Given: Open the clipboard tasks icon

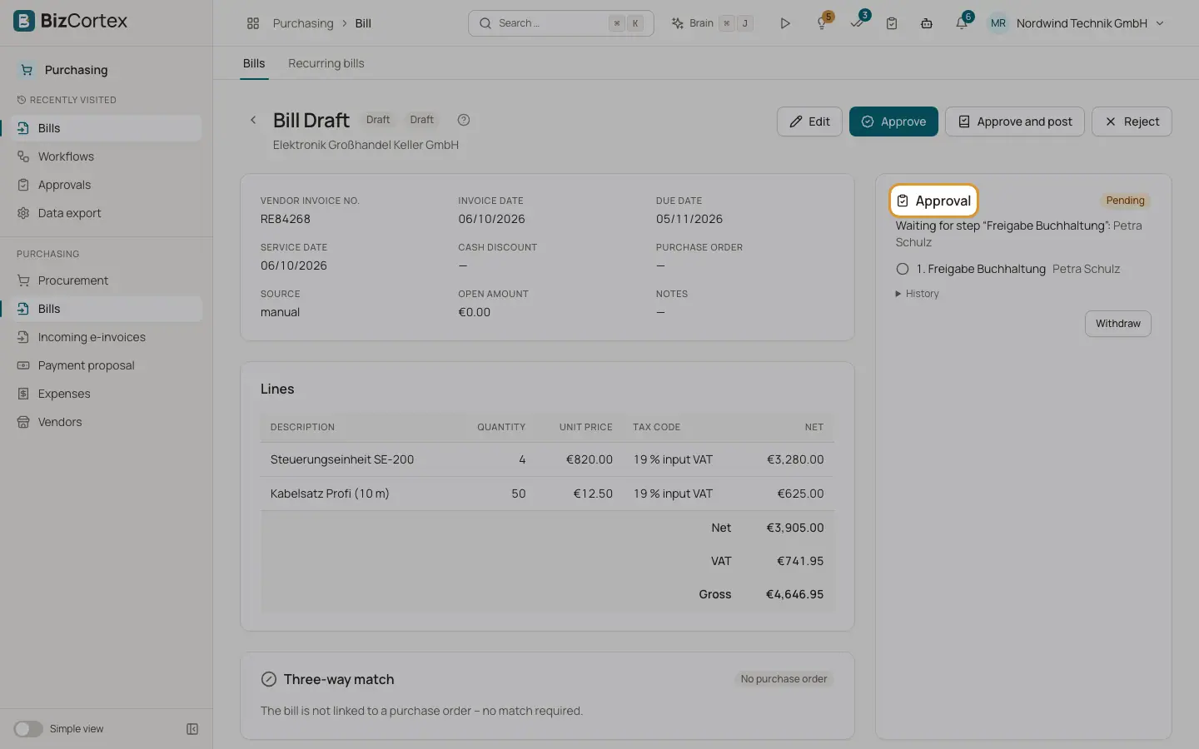Looking at the screenshot, I should point(891,23).
